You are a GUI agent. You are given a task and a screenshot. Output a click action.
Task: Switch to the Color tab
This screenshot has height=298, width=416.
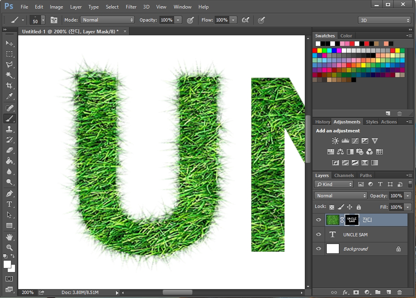tap(346, 36)
